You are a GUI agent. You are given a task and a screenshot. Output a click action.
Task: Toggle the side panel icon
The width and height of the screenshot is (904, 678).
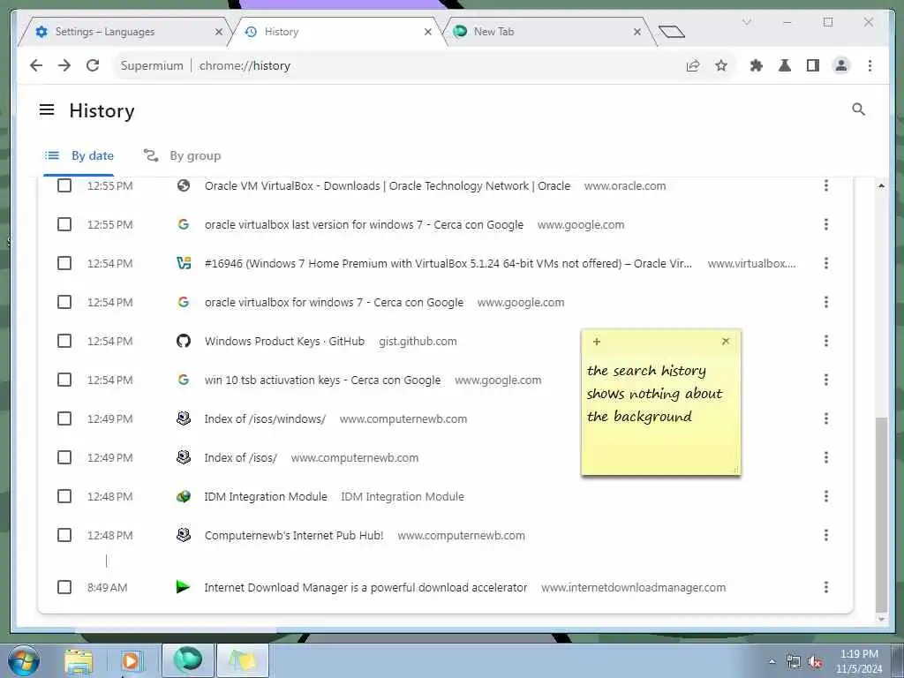coord(813,65)
